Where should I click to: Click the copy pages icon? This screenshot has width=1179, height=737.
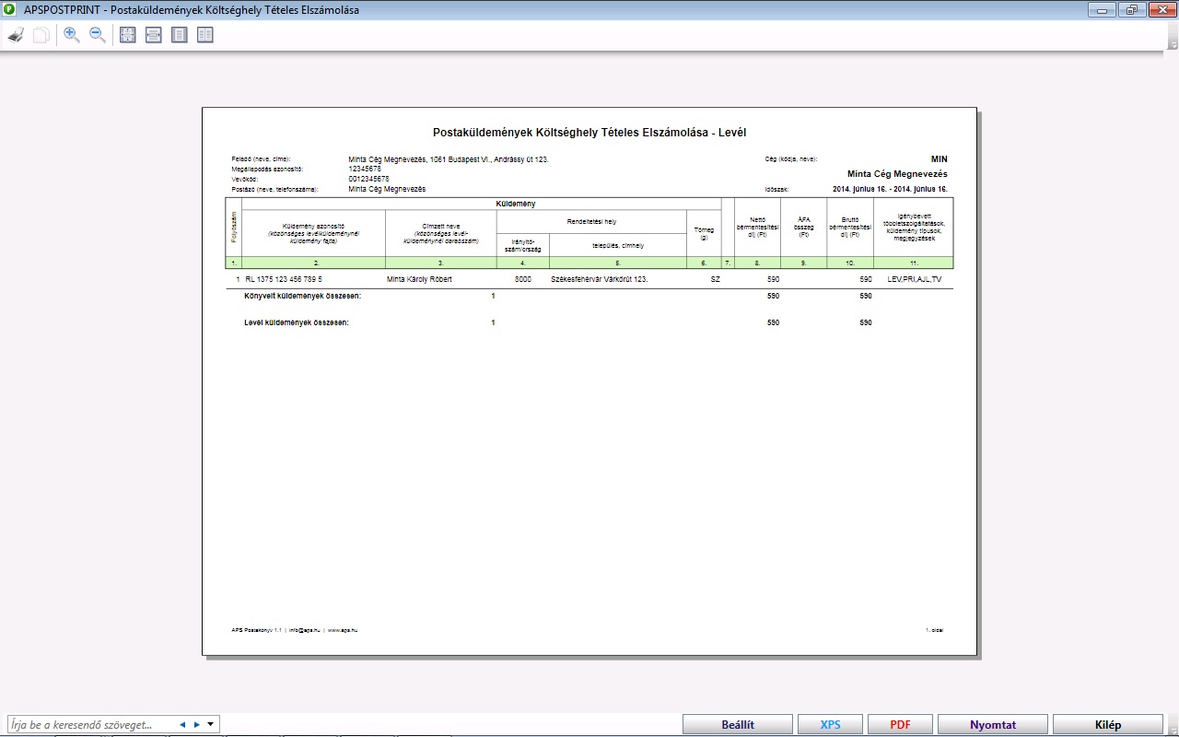coord(41,36)
